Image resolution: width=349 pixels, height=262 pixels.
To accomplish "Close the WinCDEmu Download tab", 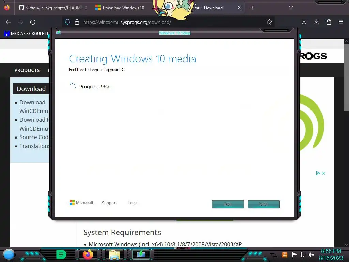I will pyautogui.click(x=239, y=8).
